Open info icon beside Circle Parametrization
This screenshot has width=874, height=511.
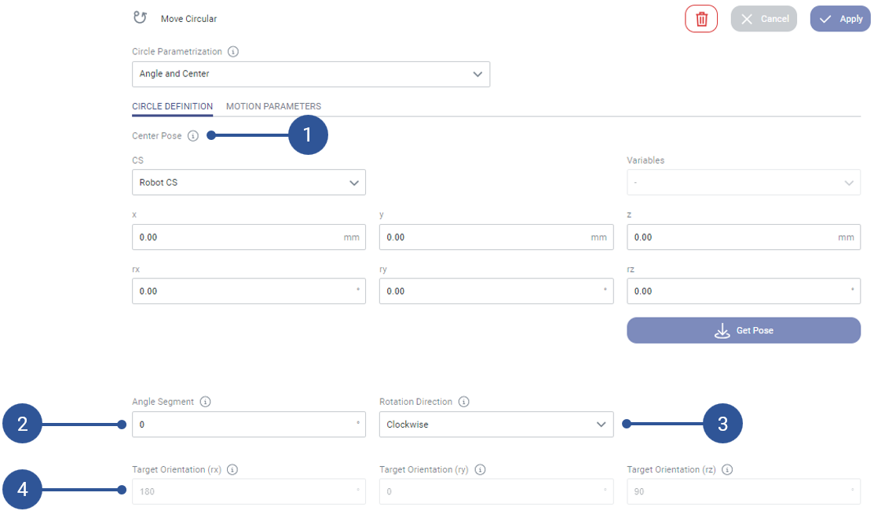[233, 51]
